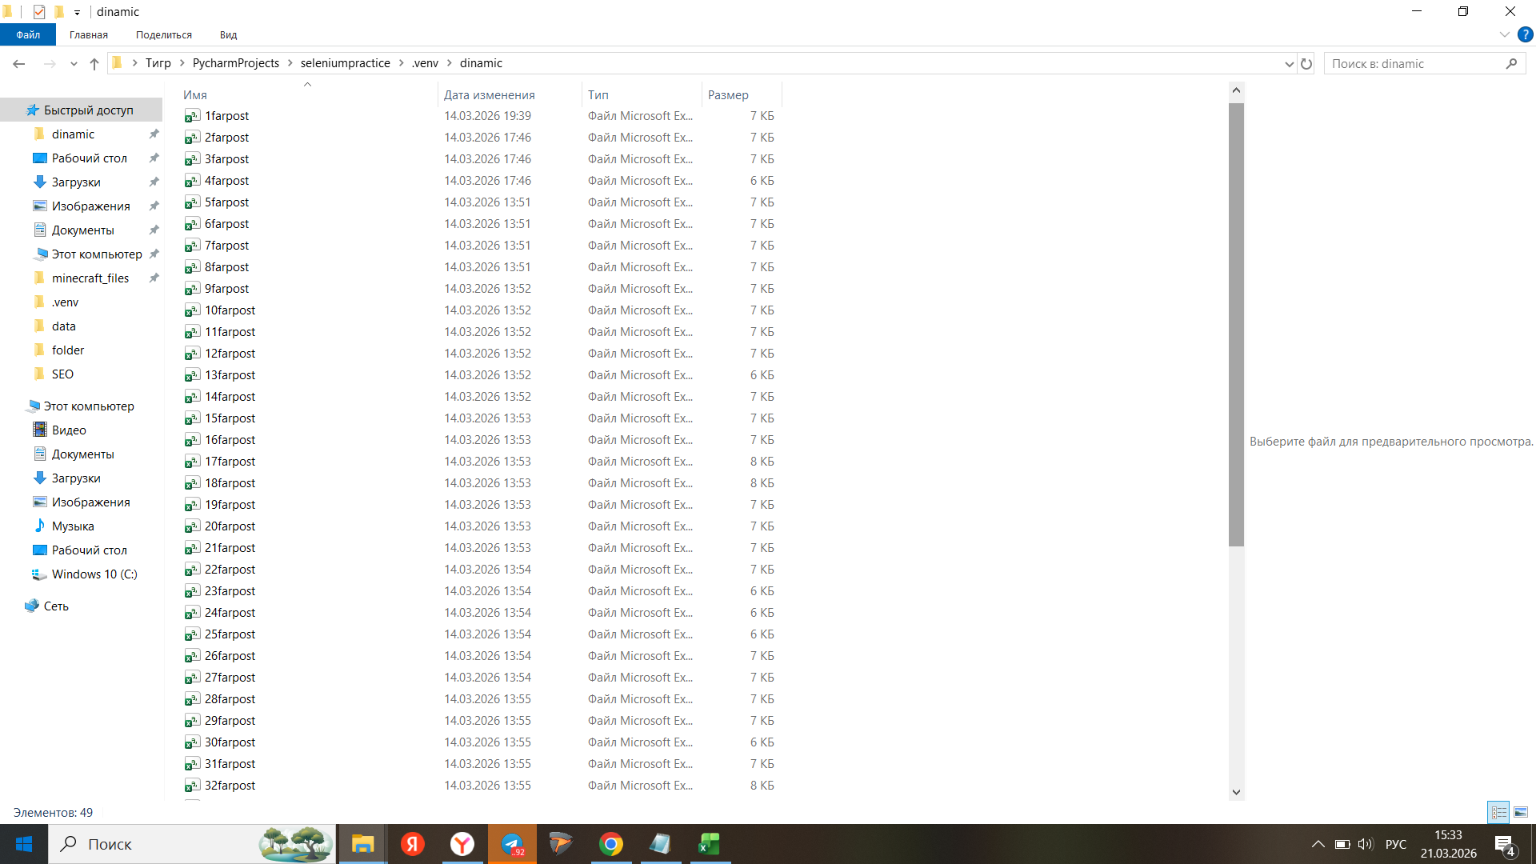Open the volume speaker tray icon

pyautogui.click(x=1366, y=844)
